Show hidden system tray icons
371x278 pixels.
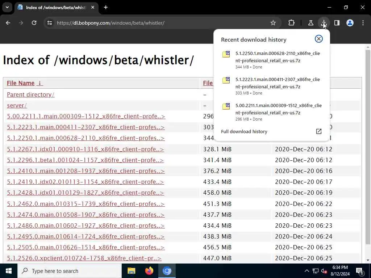[307, 271]
